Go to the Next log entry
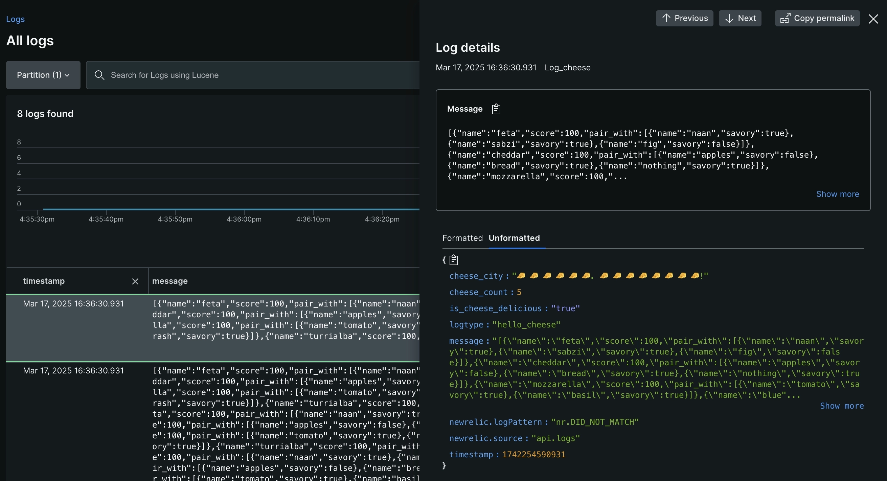887x481 pixels. coord(740,18)
